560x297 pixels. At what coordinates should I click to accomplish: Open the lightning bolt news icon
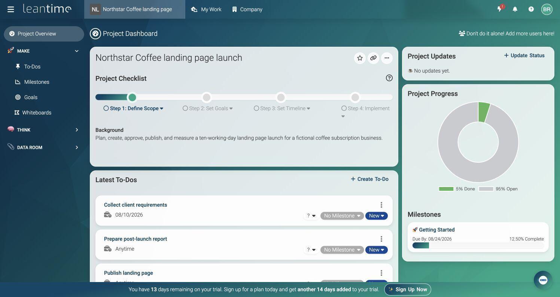tap(499, 9)
